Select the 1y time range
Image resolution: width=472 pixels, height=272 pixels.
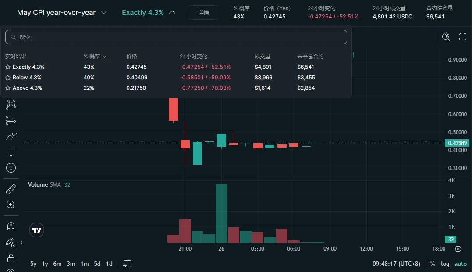click(45, 264)
